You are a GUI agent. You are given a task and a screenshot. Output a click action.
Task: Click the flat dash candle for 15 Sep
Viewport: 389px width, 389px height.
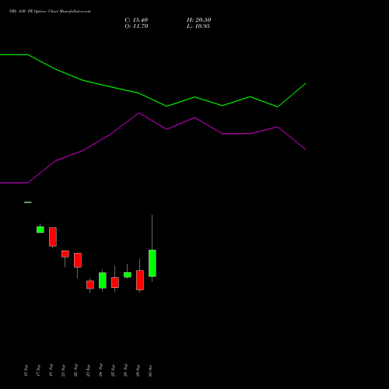(x=28, y=202)
